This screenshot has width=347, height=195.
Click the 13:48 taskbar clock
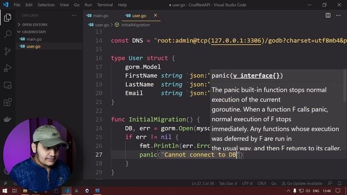(x=326, y=191)
